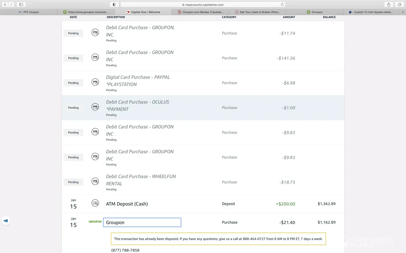Click the privacy shield icon in toolbar

point(114,5)
